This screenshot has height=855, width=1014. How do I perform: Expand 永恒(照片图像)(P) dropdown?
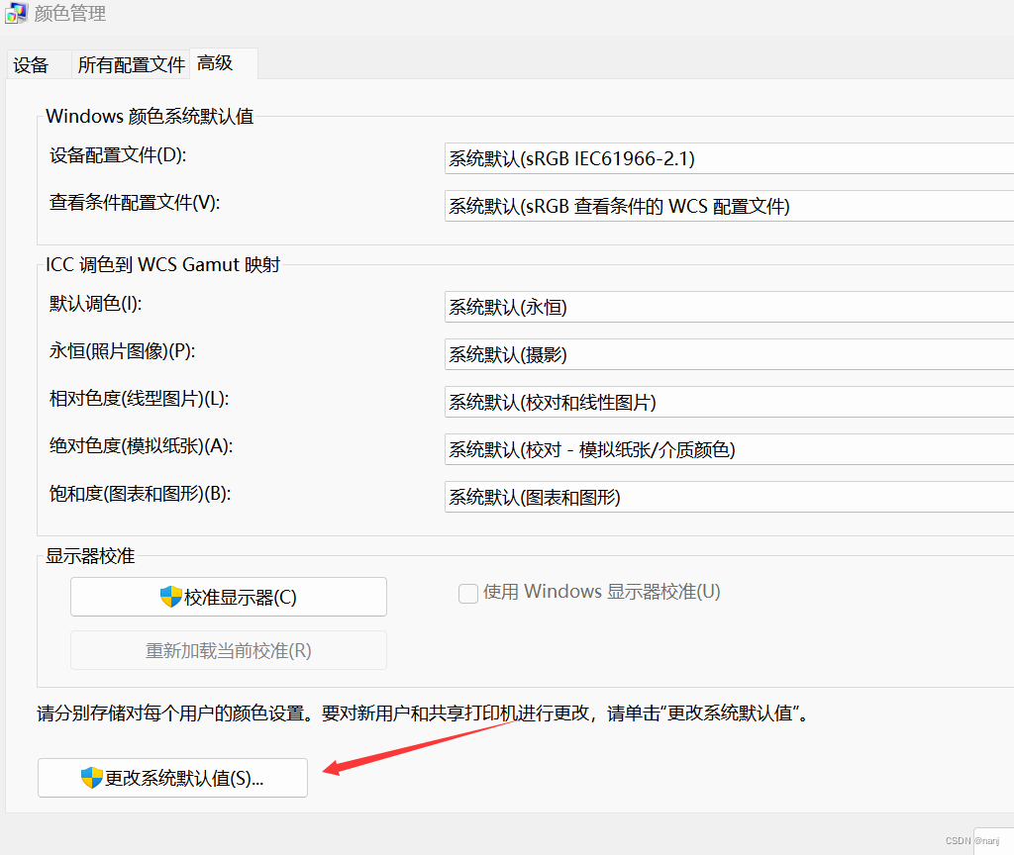tap(729, 354)
